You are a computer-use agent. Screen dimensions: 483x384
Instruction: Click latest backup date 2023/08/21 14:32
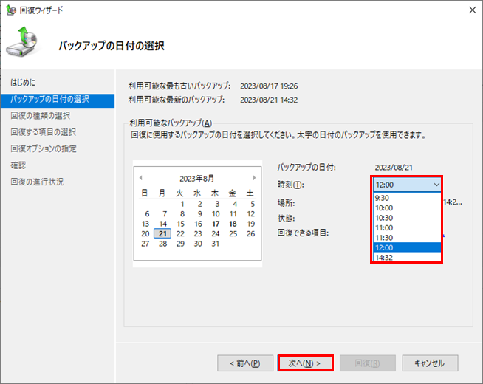[x=269, y=100]
